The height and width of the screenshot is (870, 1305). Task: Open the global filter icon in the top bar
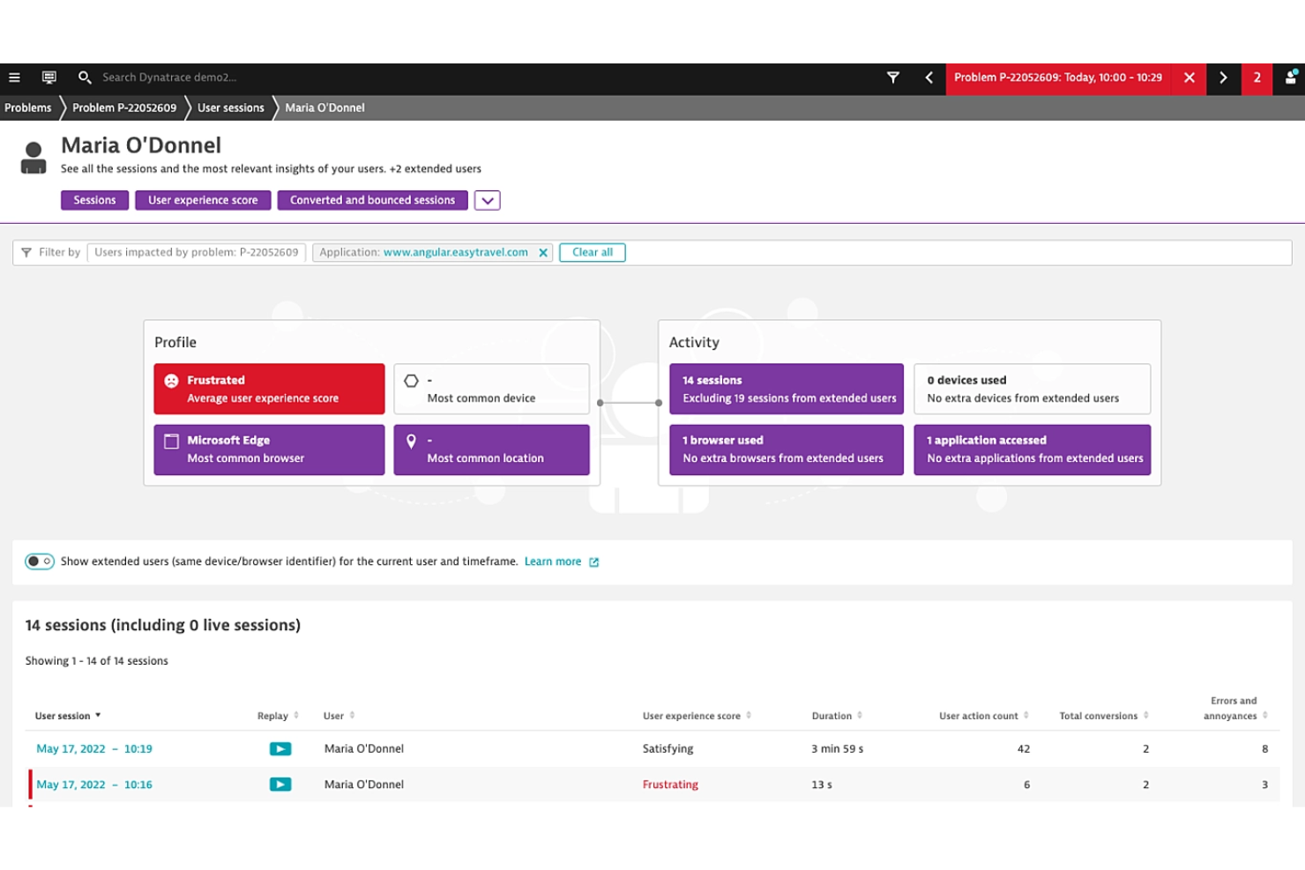pyautogui.click(x=893, y=78)
